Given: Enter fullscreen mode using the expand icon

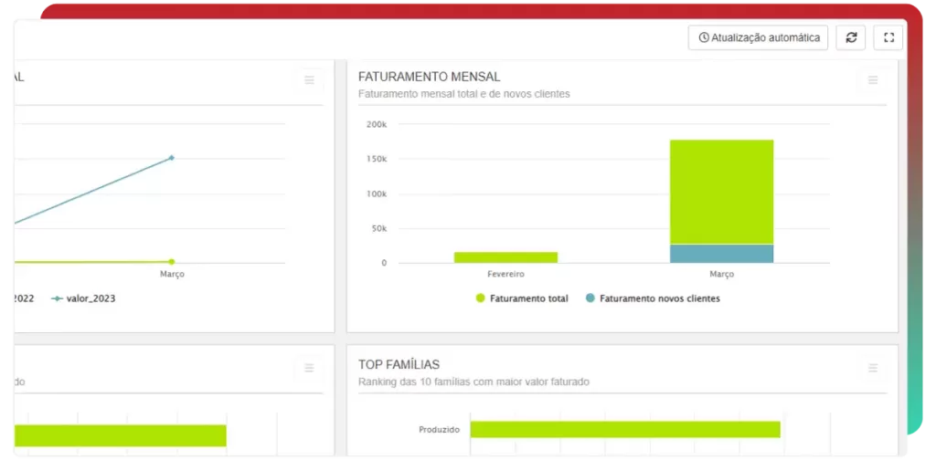Looking at the screenshot, I should (x=888, y=37).
